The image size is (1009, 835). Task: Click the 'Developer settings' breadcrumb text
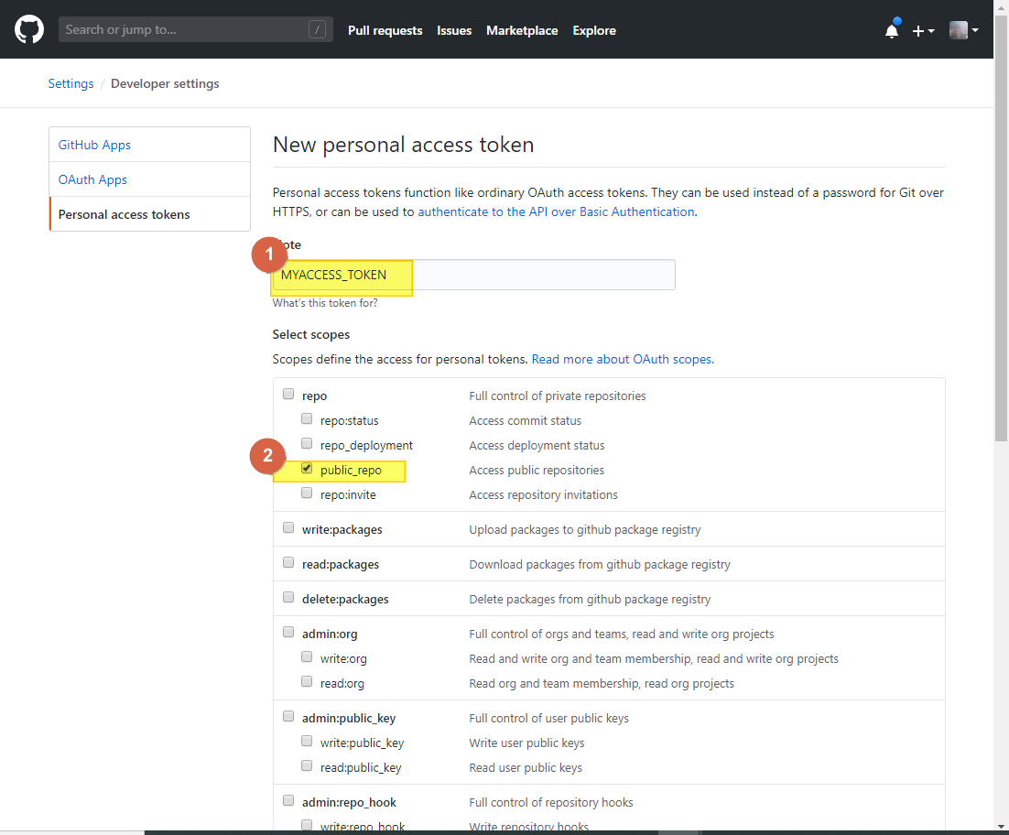tap(165, 83)
